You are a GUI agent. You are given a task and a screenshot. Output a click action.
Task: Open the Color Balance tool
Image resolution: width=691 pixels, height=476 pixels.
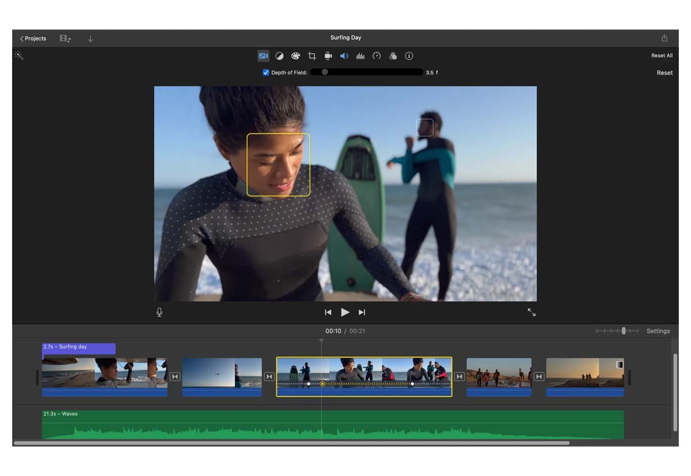pyautogui.click(x=279, y=56)
